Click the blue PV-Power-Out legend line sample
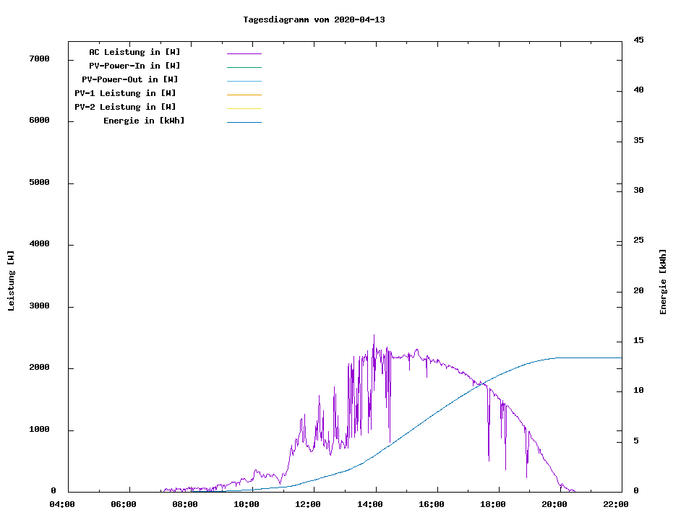Screen dimensions: 694x520 pos(244,81)
